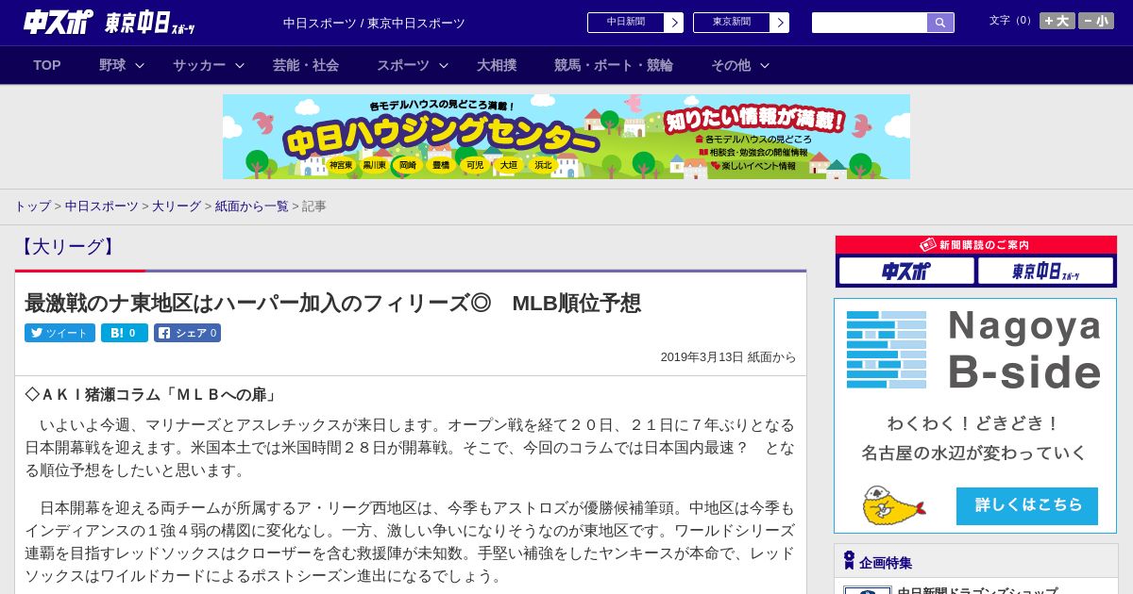Click the arrow beside 中日新聞
Viewport: 1133px width, 594px height.
pos(673,23)
